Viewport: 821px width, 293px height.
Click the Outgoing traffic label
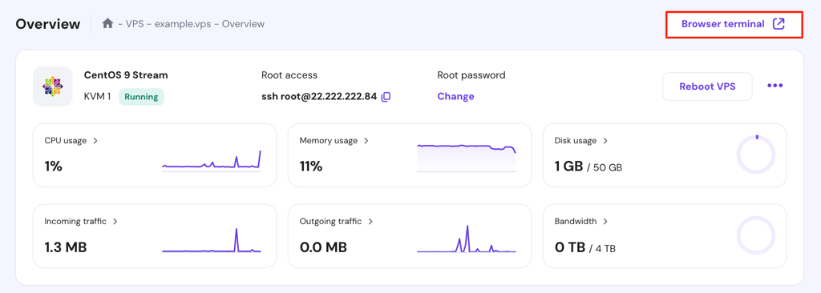point(330,221)
